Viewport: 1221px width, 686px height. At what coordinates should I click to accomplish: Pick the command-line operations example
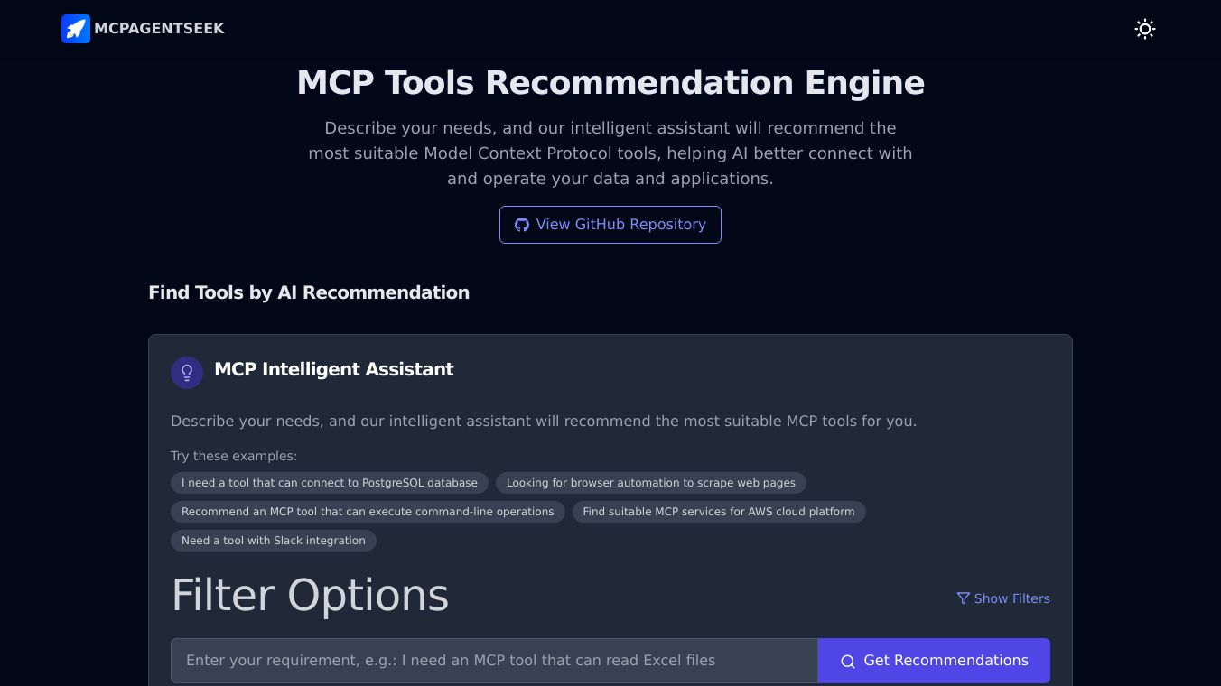[x=368, y=512]
